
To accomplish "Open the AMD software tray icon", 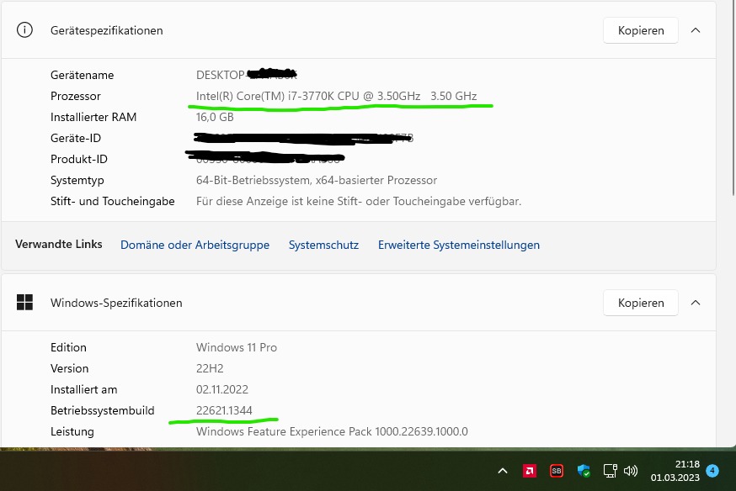I will coord(530,471).
